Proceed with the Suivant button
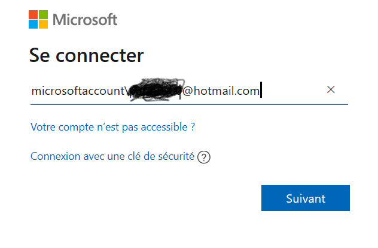This screenshot has height=248, width=378. (306, 198)
